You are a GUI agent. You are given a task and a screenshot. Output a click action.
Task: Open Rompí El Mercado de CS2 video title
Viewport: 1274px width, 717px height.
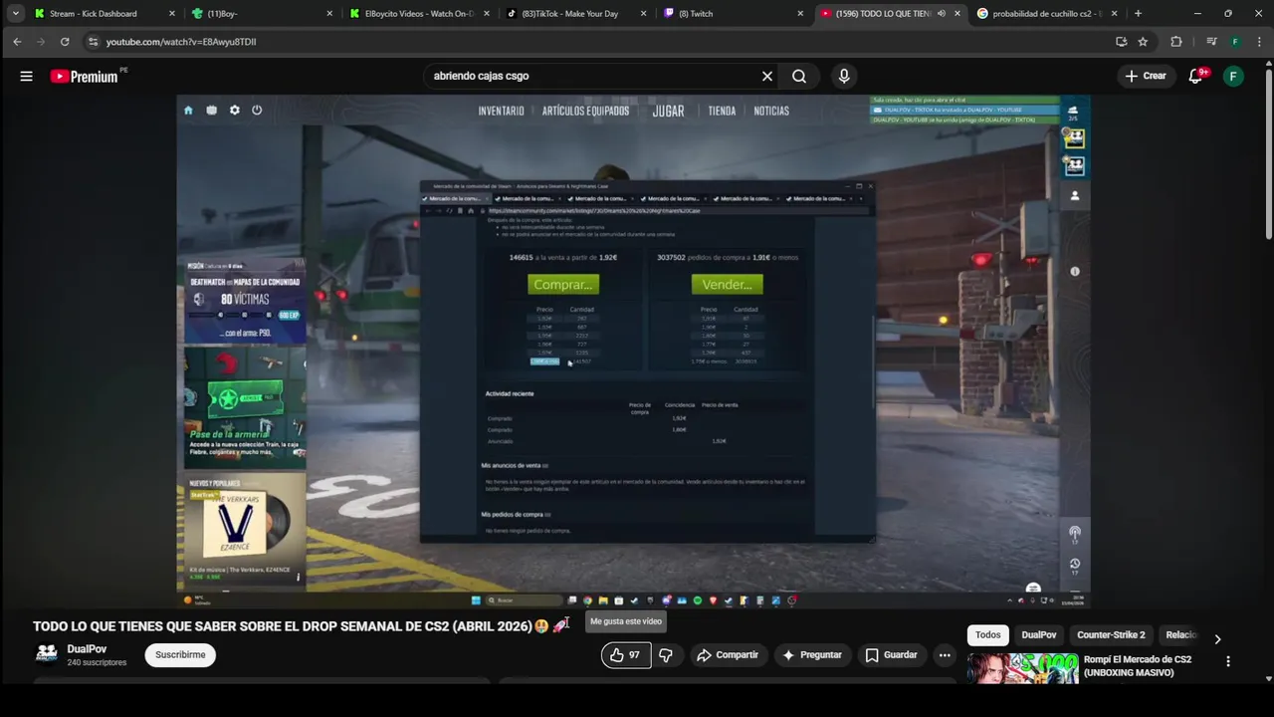[x=1138, y=666]
